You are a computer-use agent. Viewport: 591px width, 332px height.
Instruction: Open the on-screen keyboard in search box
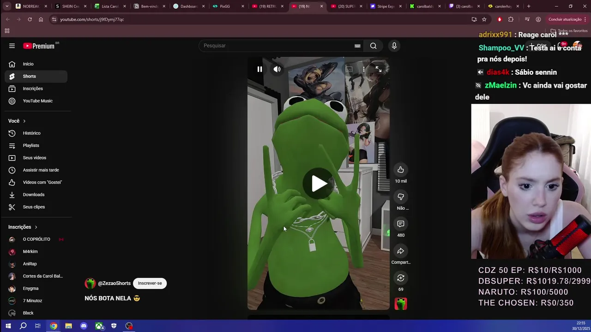[357, 46]
